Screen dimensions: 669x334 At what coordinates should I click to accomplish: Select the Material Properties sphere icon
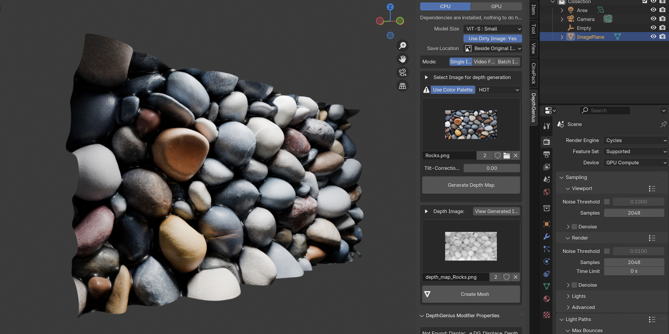click(x=546, y=298)
